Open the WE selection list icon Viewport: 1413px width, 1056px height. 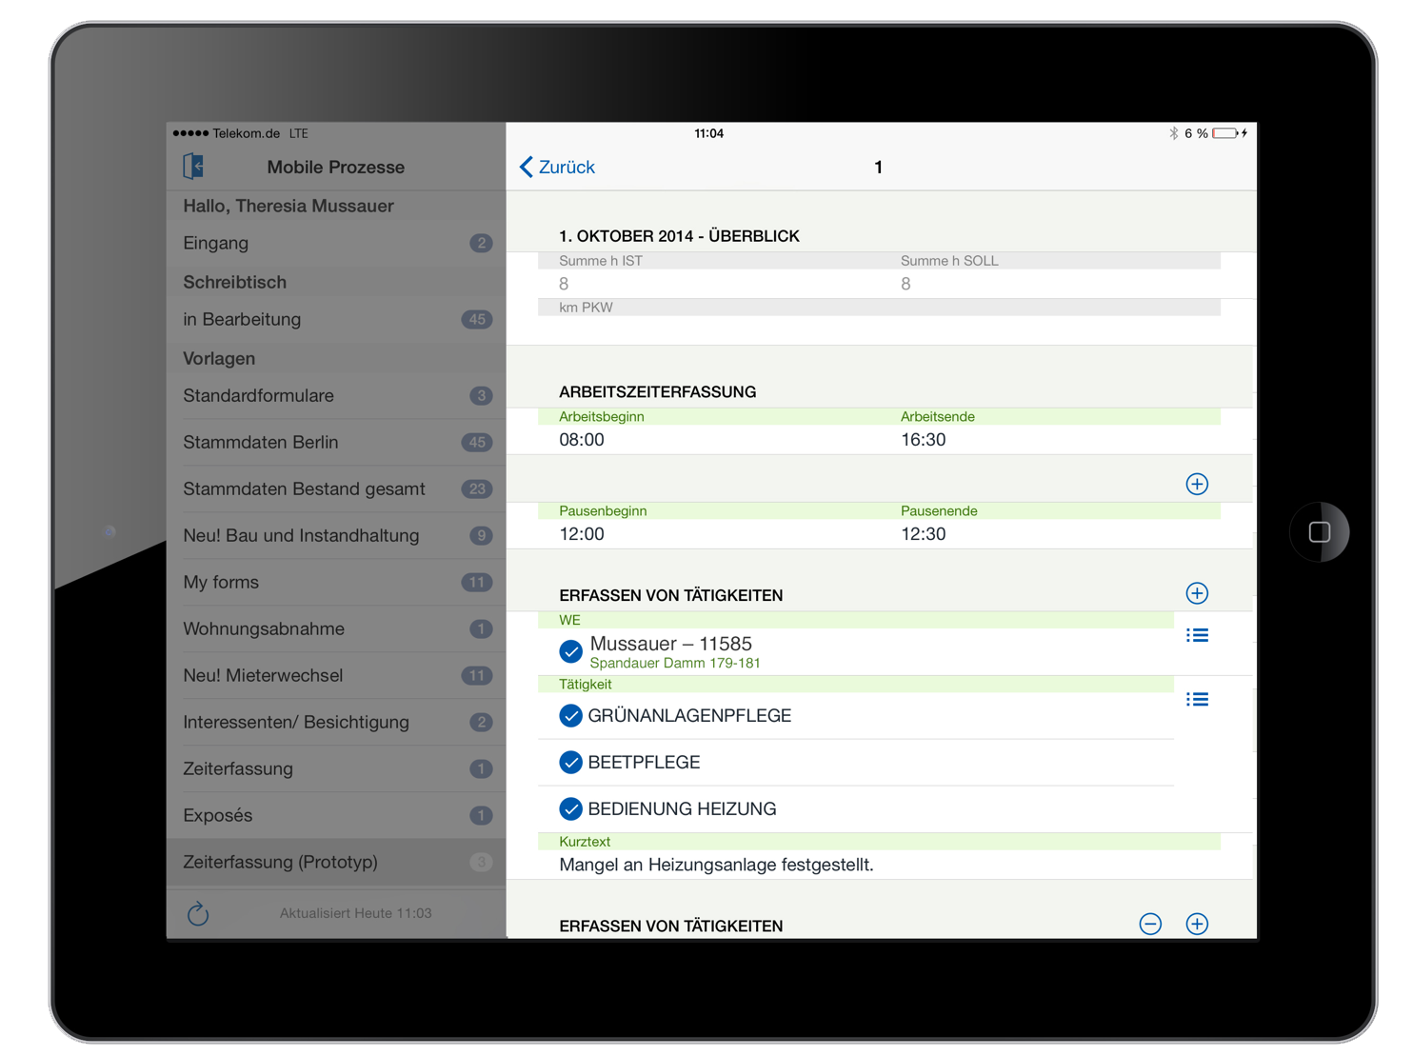pos(1197,635)
